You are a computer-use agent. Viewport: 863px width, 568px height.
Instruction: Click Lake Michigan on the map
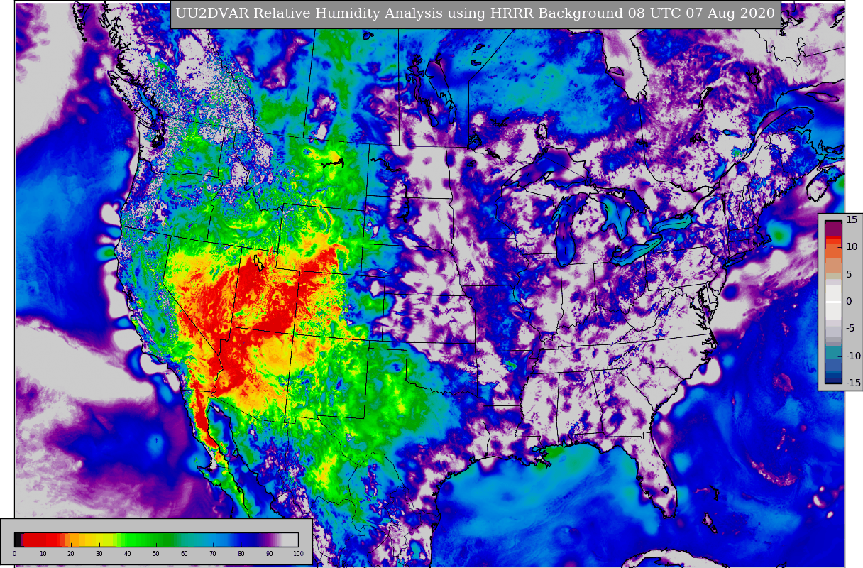point(566,231)
